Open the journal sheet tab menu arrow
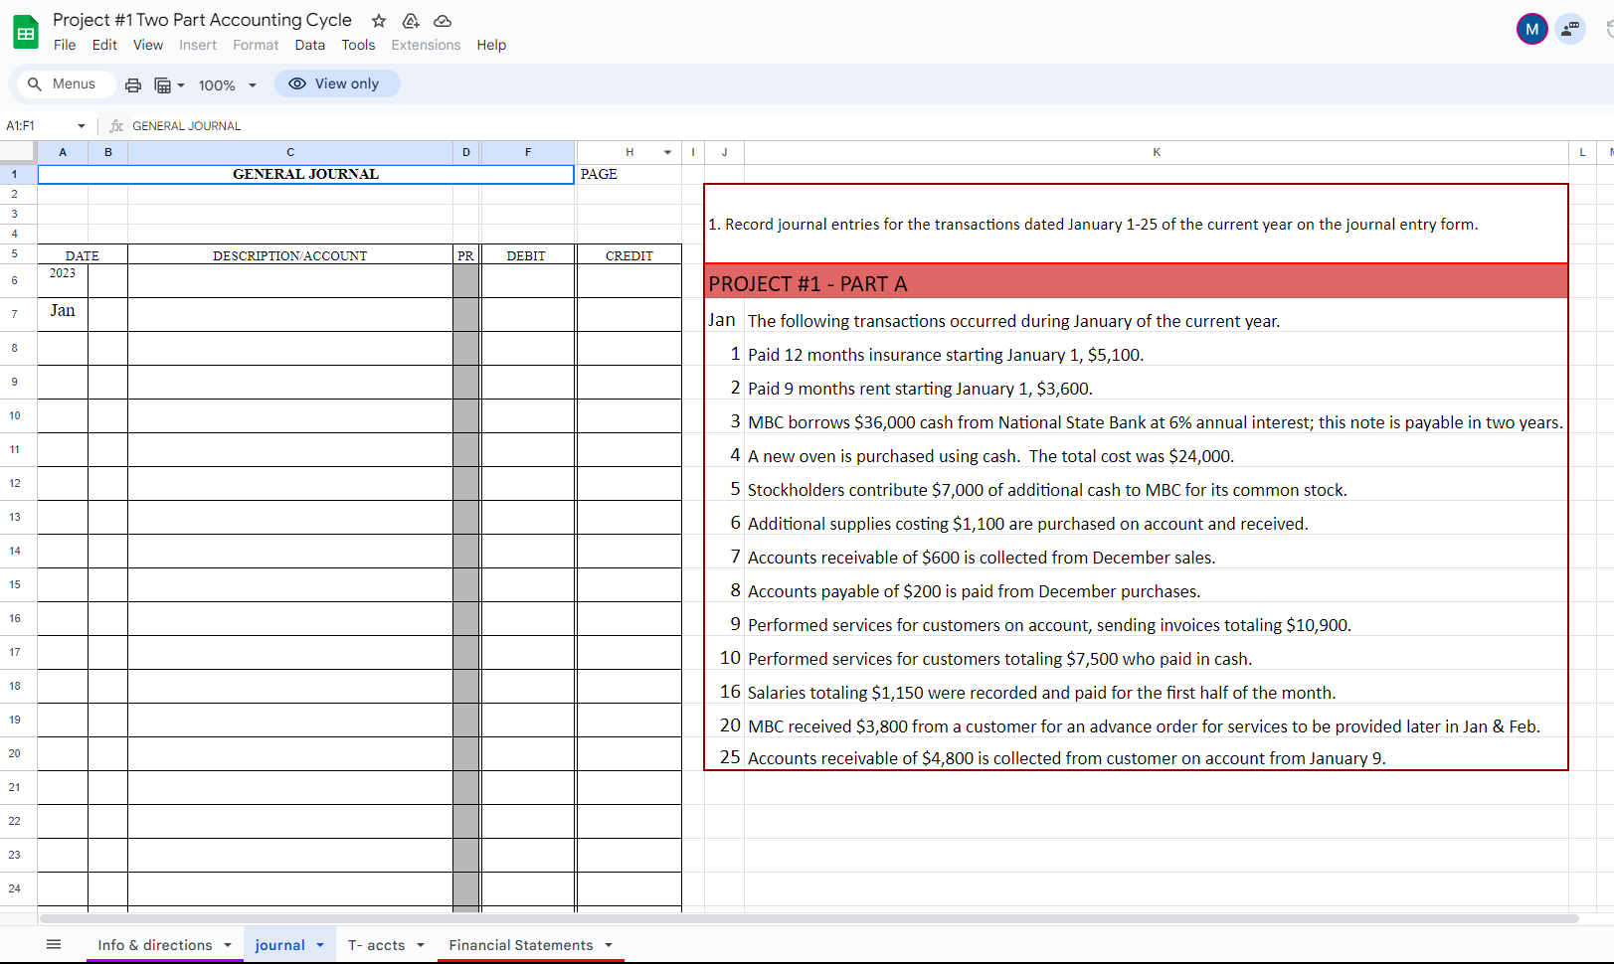Image resolution: width=1614 pixels, height=964 pixels. 320,945
